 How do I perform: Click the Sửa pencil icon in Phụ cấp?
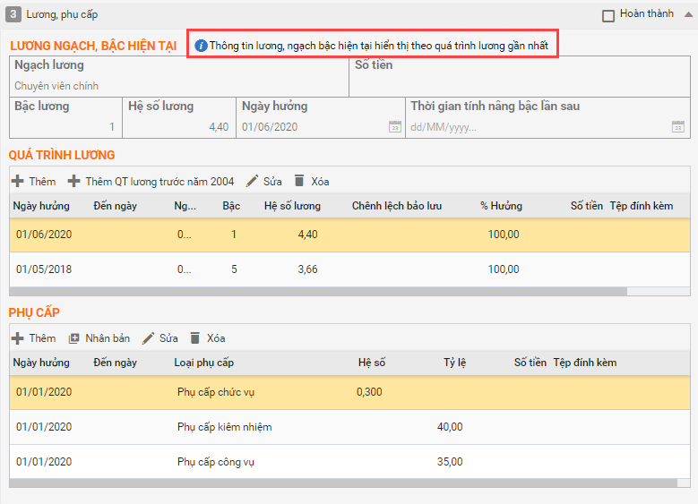coord(149,338)
